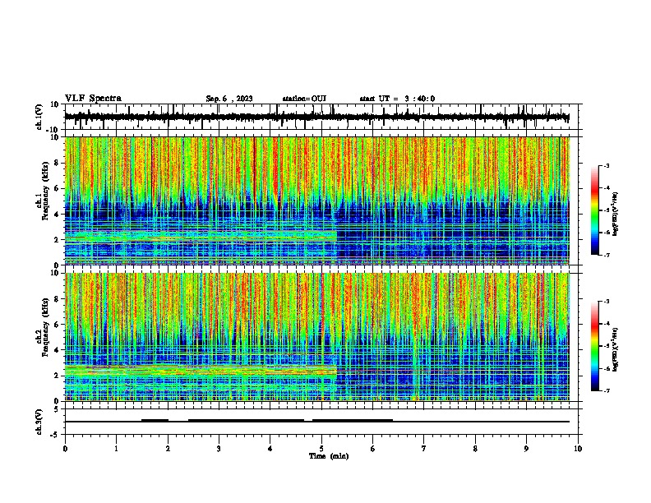Click the ch.2 spectrogram color scale bar
This screenshot has width=651, height=503.
pos(595,346)
